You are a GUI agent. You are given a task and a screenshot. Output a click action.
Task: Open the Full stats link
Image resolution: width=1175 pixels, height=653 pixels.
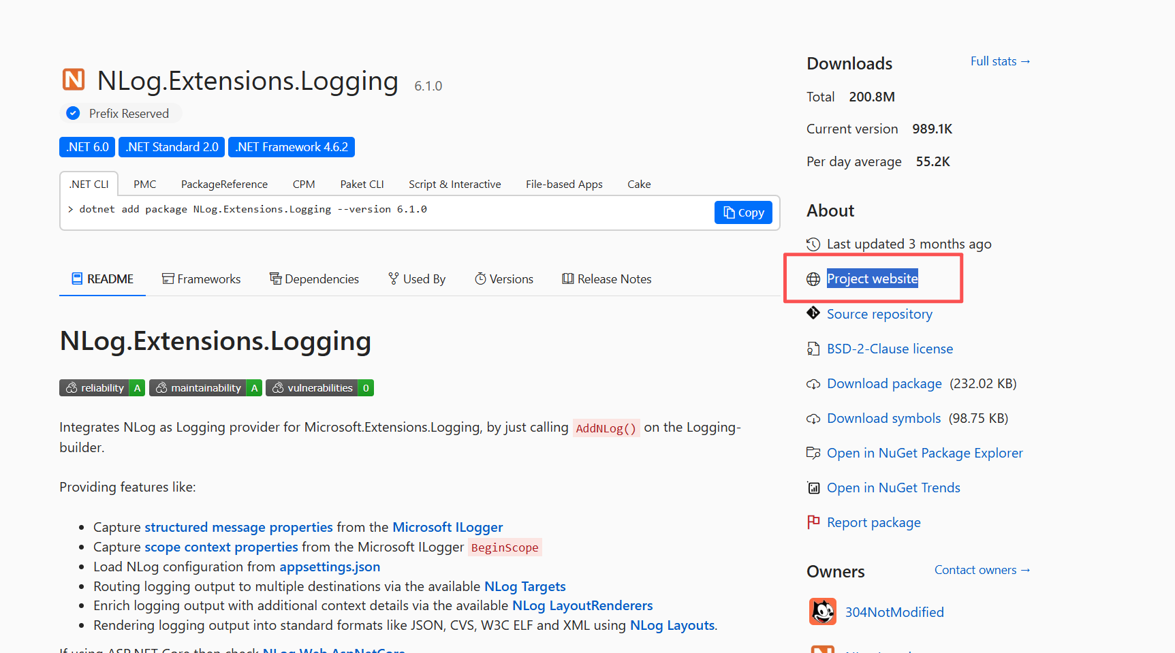[1001, 61]
